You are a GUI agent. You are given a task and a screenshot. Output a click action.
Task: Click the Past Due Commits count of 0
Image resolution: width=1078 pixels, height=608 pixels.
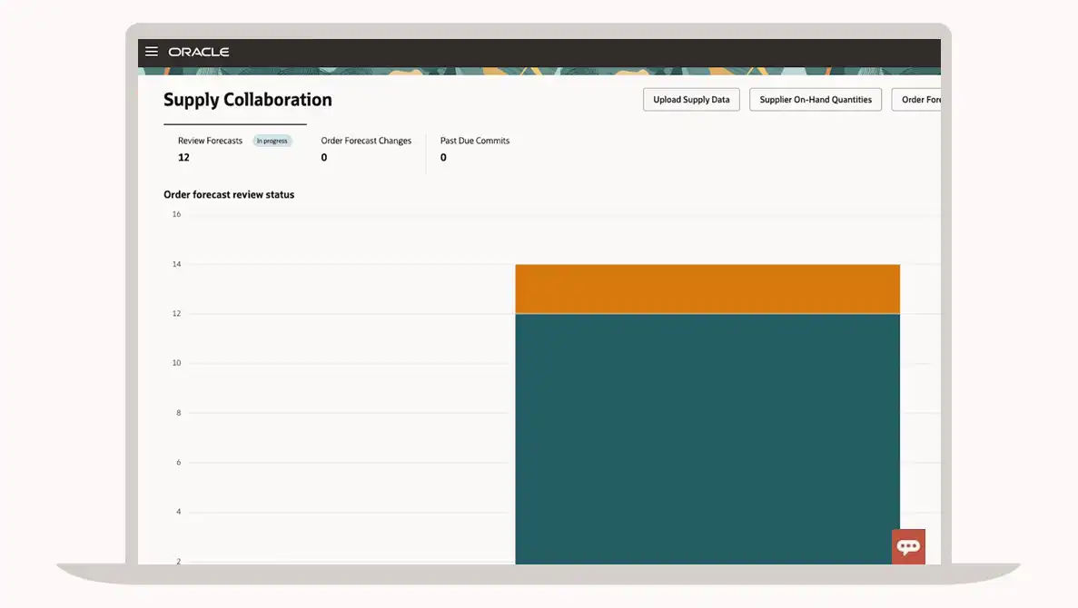point(443,157)
